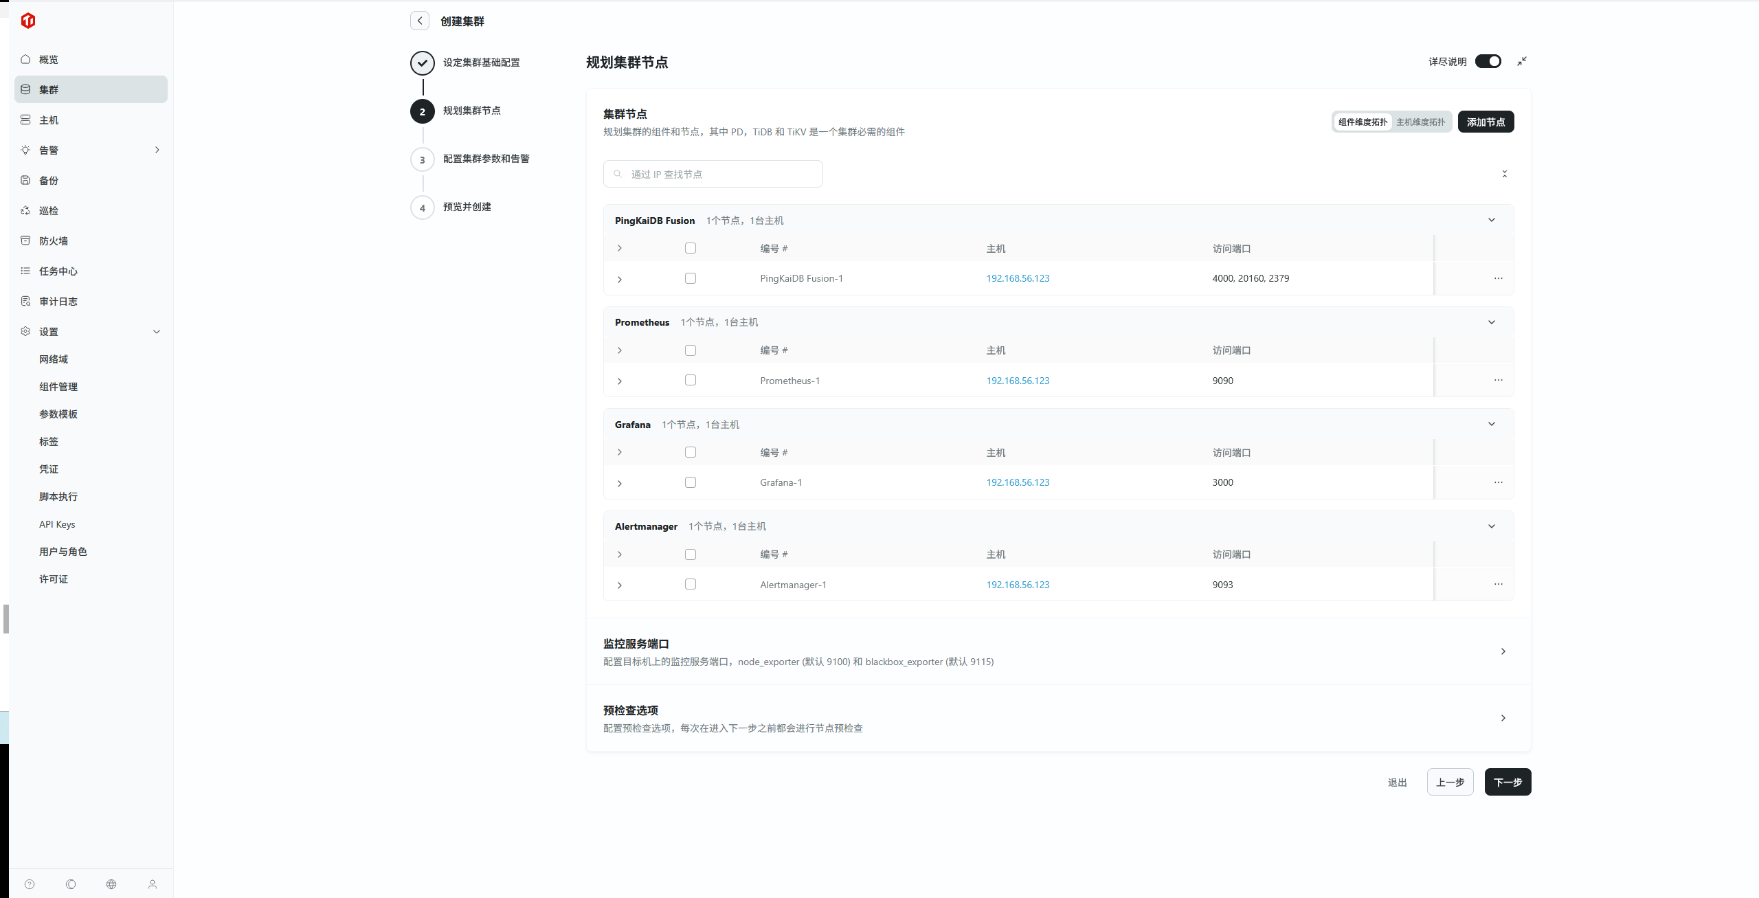This screenshot has width=1759, height=898.
Task: Open the user profile icon
Action: pos(153,884)
